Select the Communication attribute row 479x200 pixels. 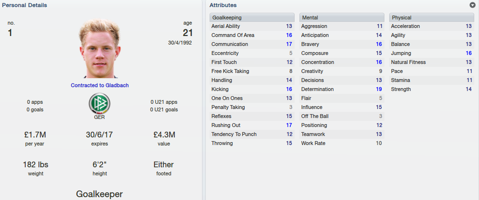252,44
